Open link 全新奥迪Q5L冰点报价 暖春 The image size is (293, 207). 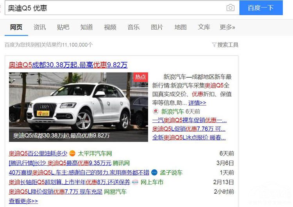pyautogui.click(x=189, y=137)
